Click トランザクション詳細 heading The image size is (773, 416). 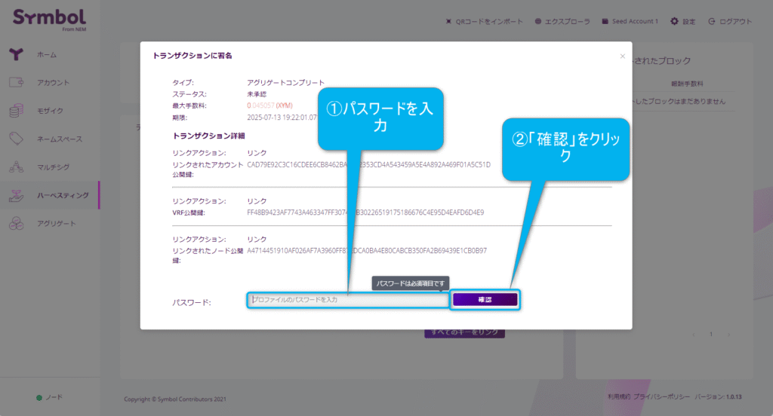coord(208,136)
